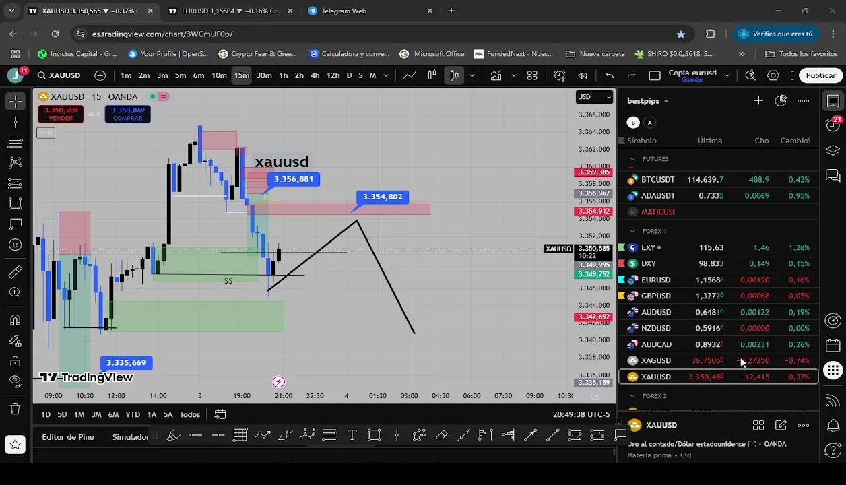
Task: Undo the last chart action
Action: 610,75
